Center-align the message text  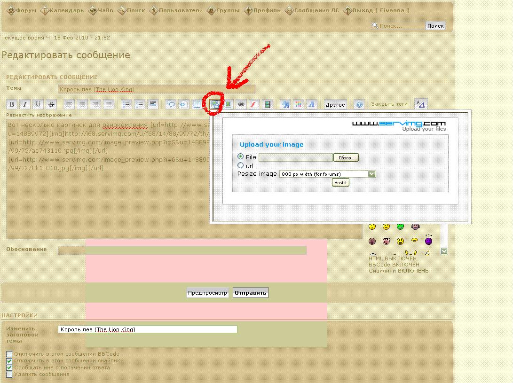pos(82,105)
